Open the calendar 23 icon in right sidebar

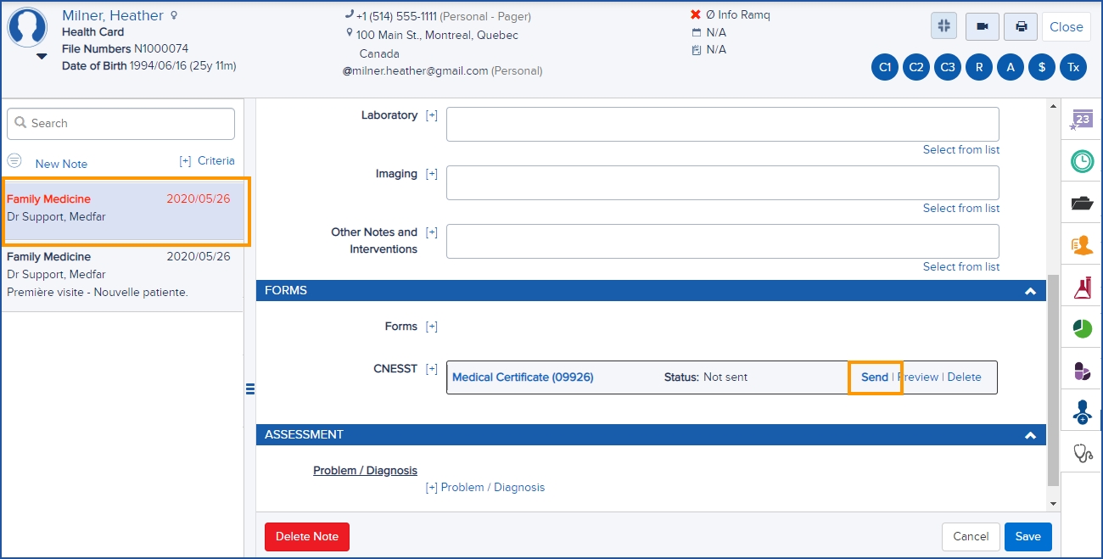point(1081,119)
